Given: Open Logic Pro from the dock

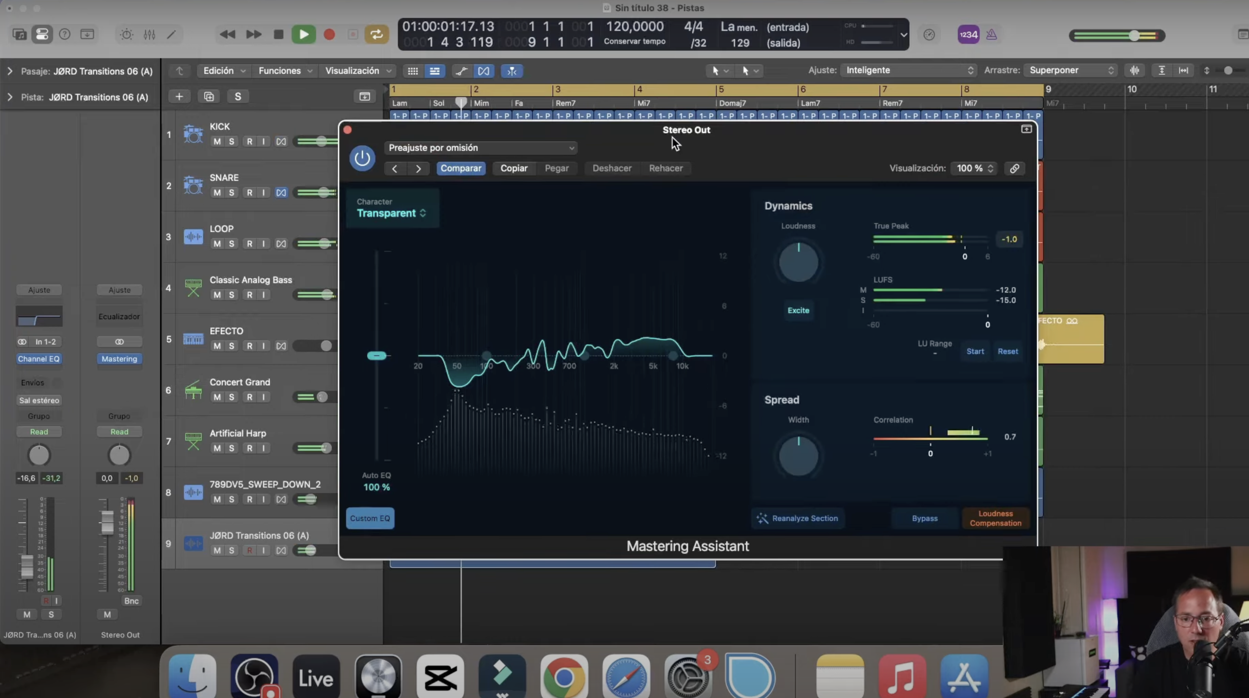Looking at the screenshot, I should coord(378,676).
